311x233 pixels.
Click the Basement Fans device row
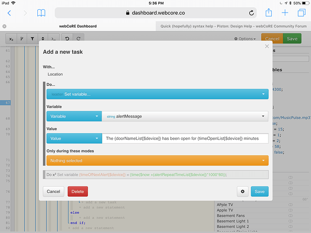point(262,216)
